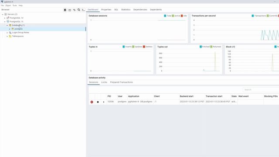Click the Databases folder icon
Screen dimensions: 279x157
[x=10, y=25]
